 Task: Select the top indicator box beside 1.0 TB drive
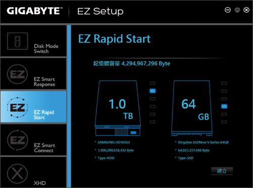152,83
